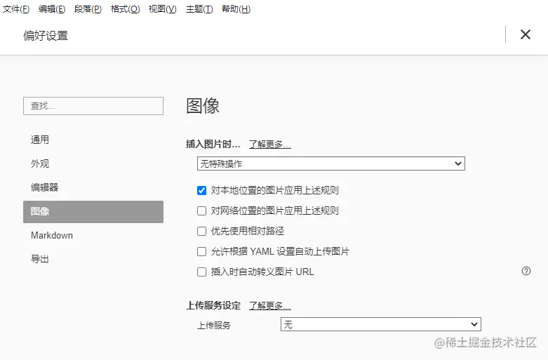Select the Markdown settings category
548x360 pixels.
tap(93, 235)
